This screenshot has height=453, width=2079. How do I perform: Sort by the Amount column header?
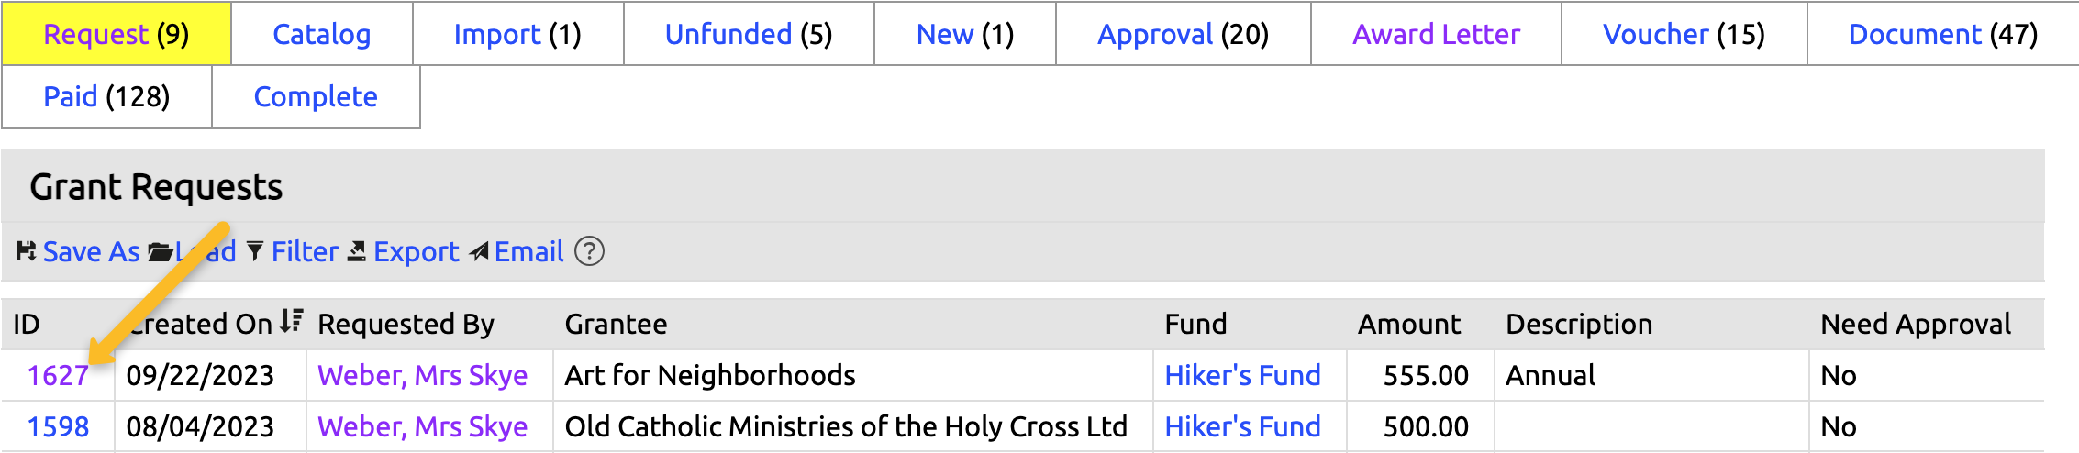[1408, 324]
